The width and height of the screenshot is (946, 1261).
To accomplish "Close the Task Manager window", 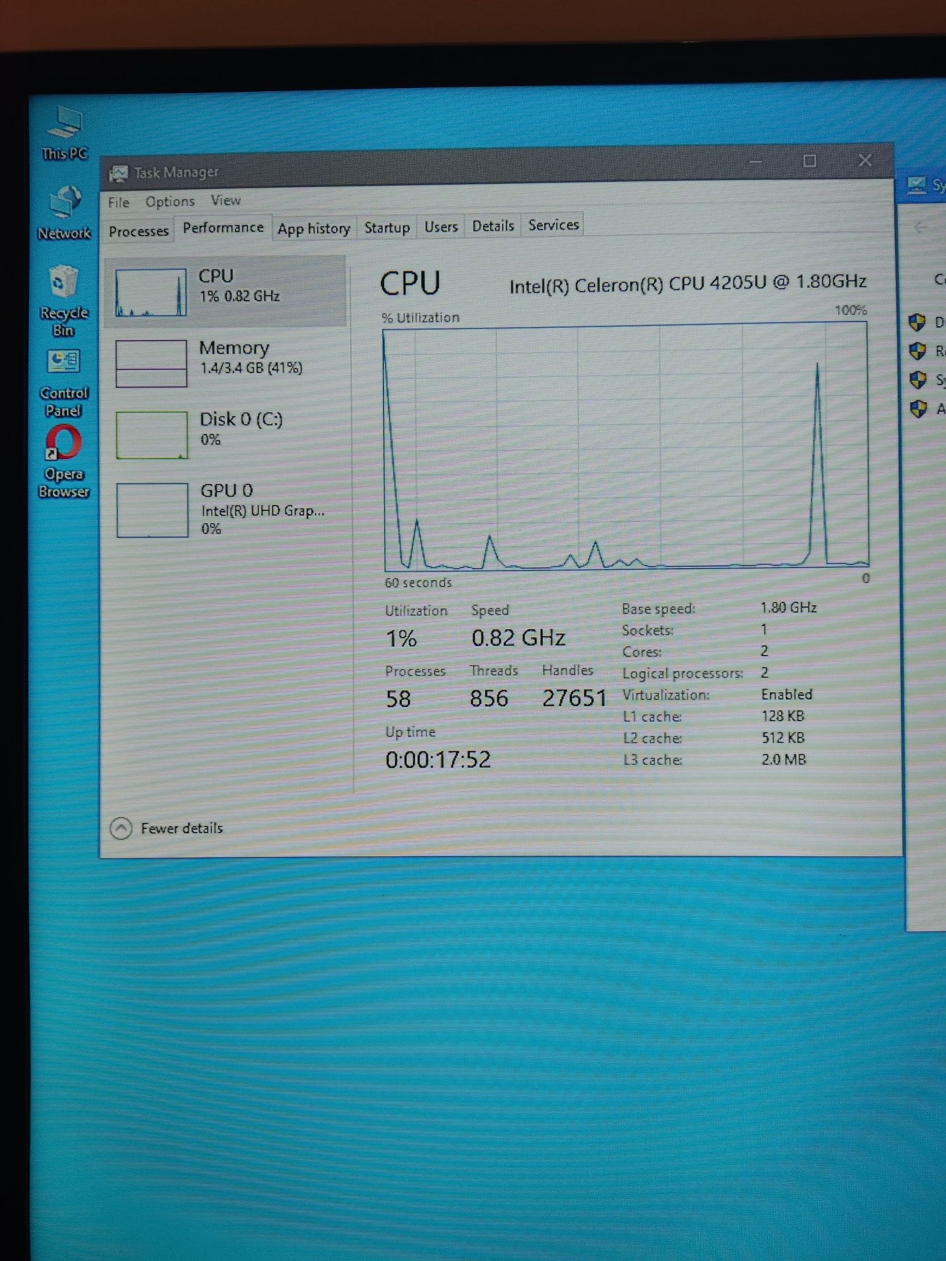I will tap(865, 161).
